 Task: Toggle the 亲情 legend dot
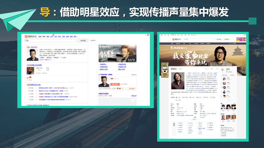point(99,96)
